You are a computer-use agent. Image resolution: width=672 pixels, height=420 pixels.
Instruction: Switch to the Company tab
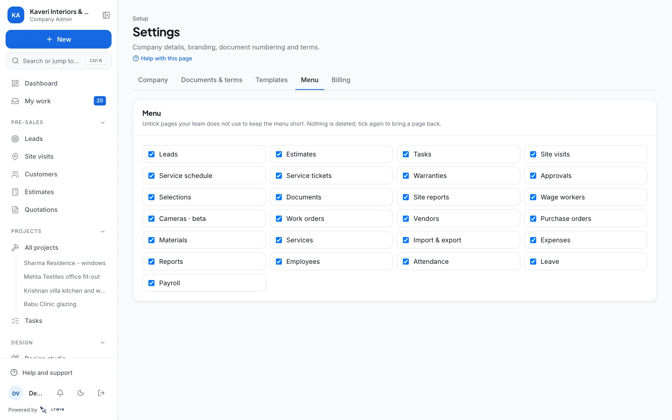pos(153,80)
